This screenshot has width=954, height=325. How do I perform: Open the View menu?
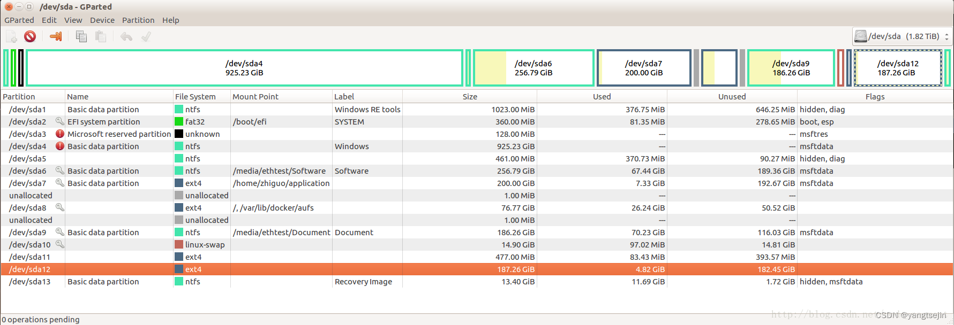[x=73, y=20]
